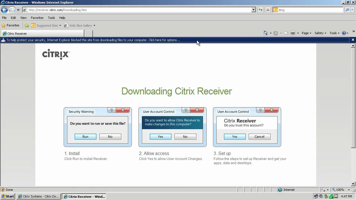Screen dimensions: 356x200
Task: Open the Recent Pages dropdown arrow
Action: [18, 10]
